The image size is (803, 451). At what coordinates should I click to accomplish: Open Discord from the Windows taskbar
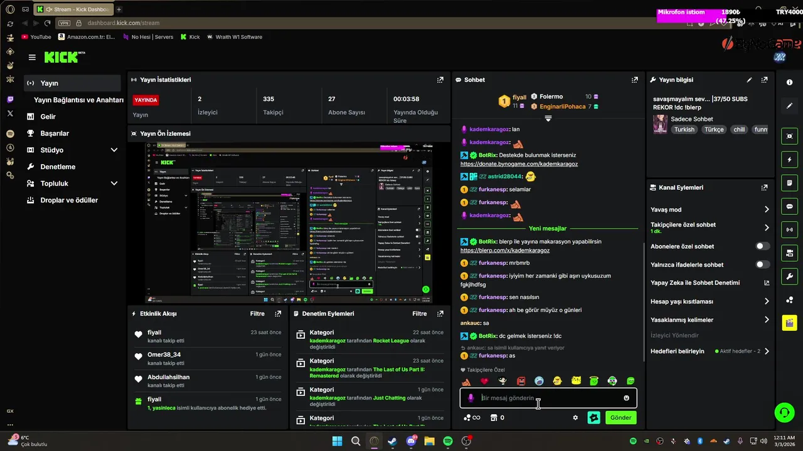[411, 441]
